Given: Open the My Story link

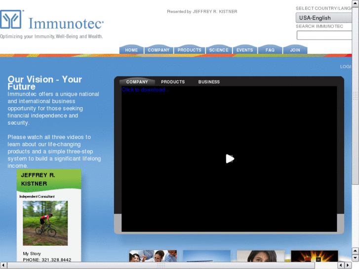Looking at the screenshot, I should coord(32,253).
